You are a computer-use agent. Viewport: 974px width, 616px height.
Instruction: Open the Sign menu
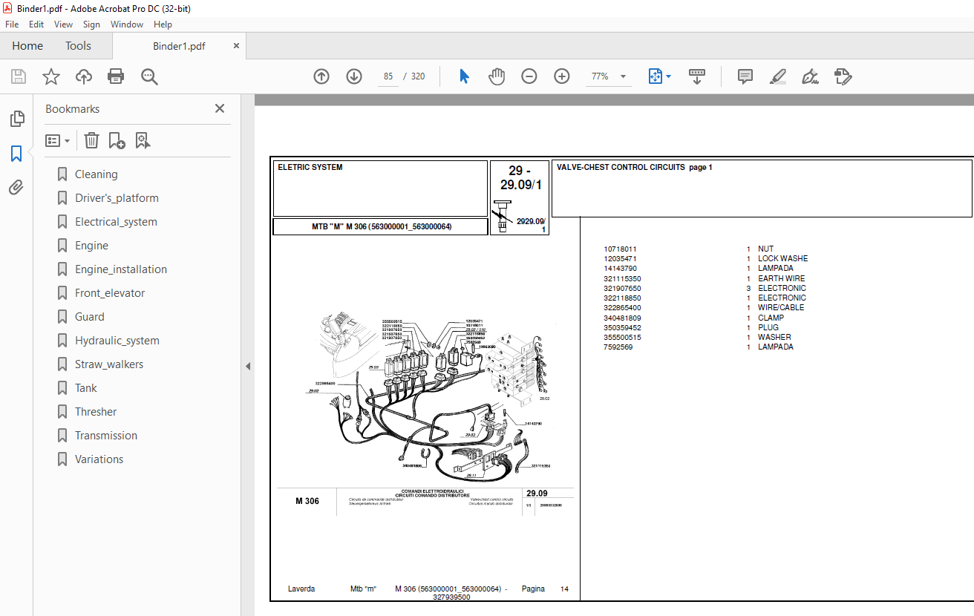pyautogui.click(x=91, y=24)
